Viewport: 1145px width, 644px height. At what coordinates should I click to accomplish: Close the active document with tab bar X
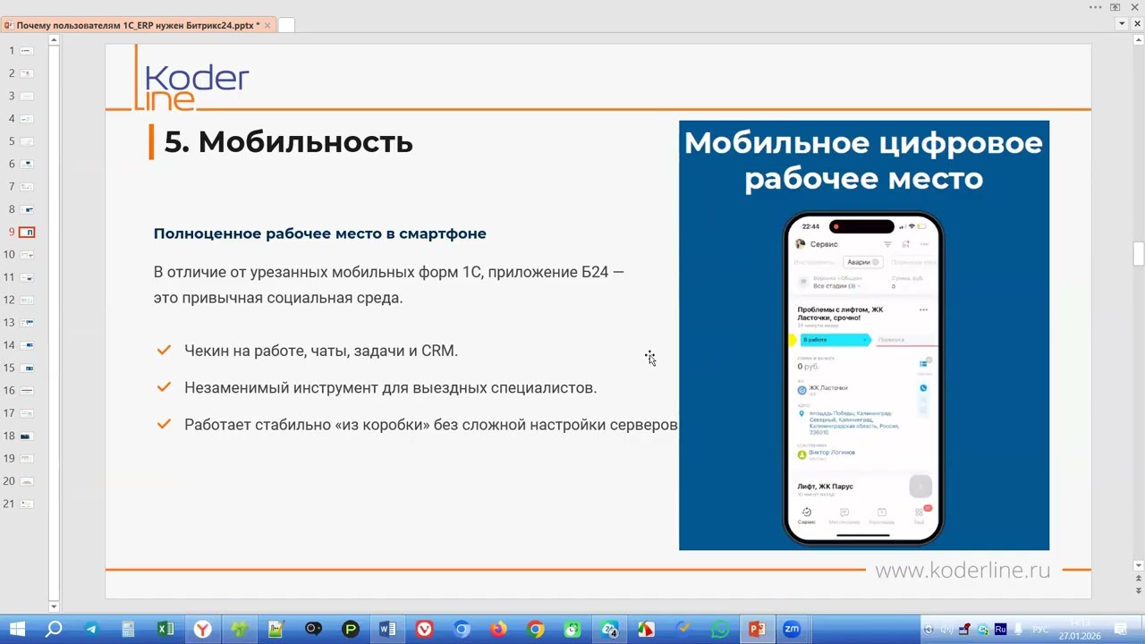pos(1137,24)
